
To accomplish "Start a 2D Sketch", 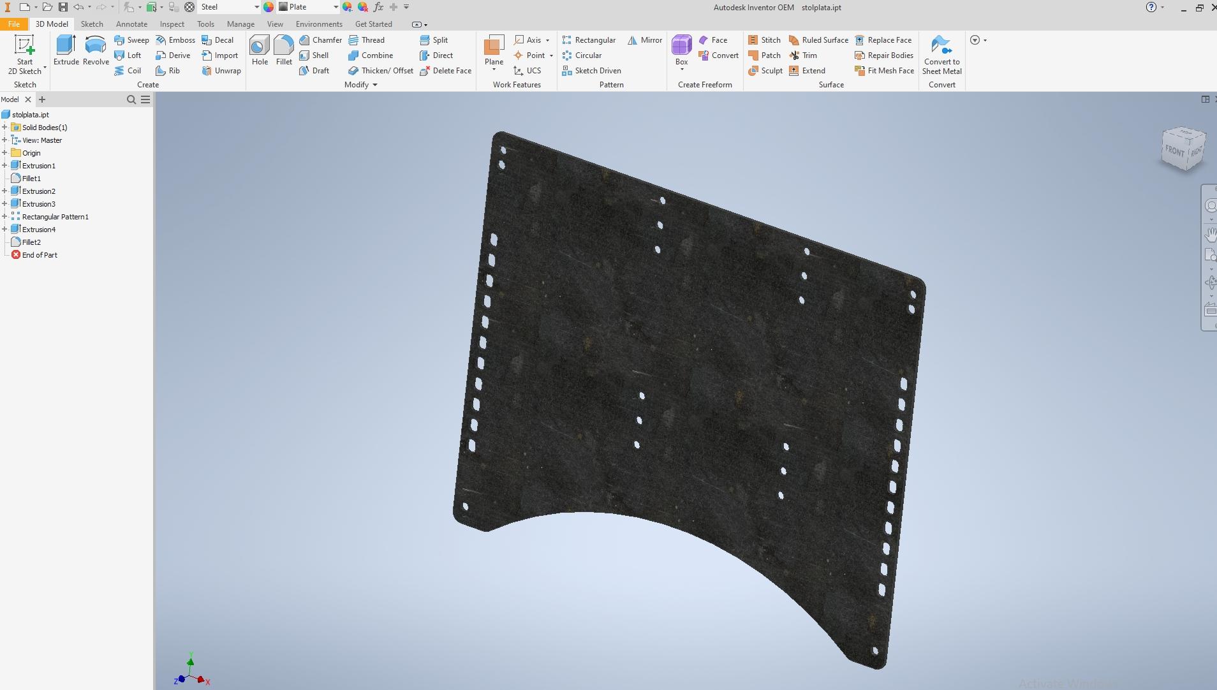I will pos(24,55).
